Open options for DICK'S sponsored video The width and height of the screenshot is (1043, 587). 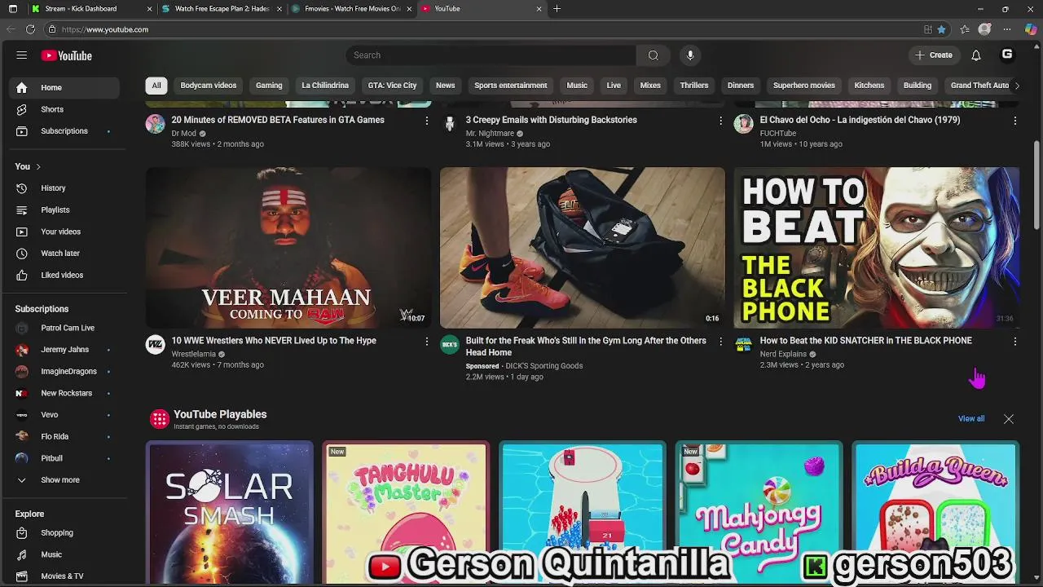point(720,342)
